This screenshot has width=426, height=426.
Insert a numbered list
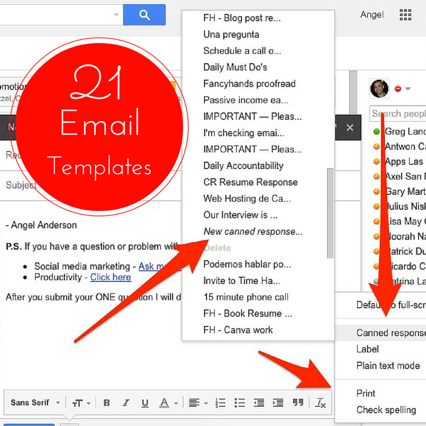point(220,403)
